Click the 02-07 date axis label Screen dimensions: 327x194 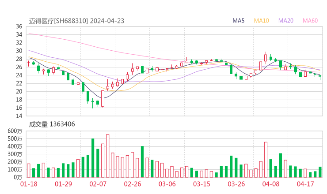point(98,184)
